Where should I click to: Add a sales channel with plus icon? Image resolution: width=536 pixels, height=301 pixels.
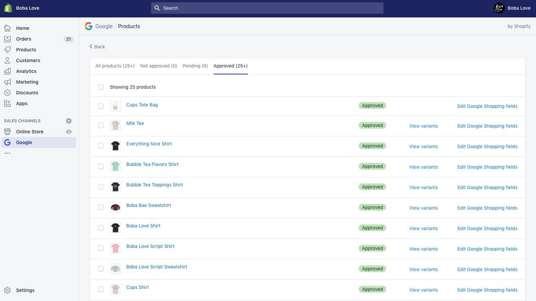point(69,121)
